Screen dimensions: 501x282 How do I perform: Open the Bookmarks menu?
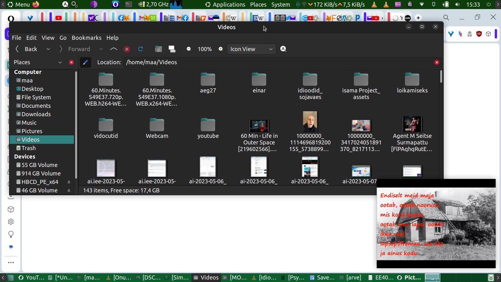click(86, 38)
